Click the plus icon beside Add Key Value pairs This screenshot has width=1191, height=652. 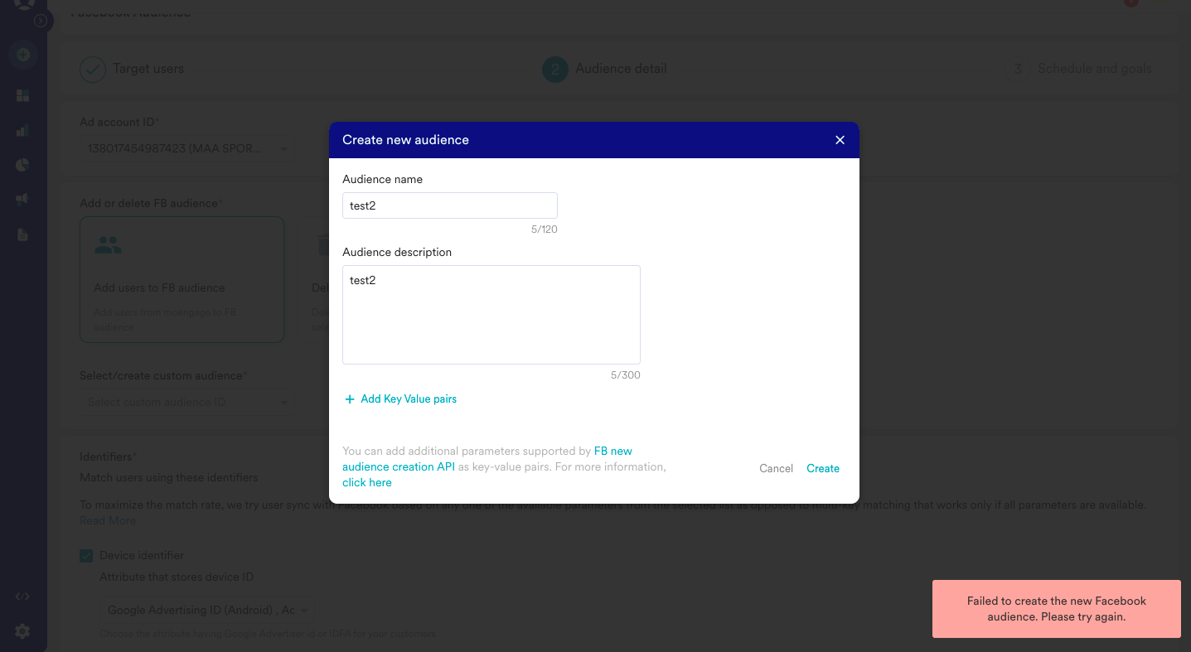350,399
